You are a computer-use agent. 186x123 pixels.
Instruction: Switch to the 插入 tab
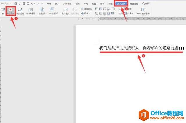pos(57,3)
